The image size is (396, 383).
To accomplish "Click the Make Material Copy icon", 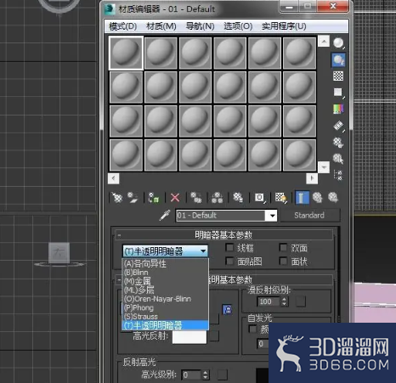I will pos(196,197).
